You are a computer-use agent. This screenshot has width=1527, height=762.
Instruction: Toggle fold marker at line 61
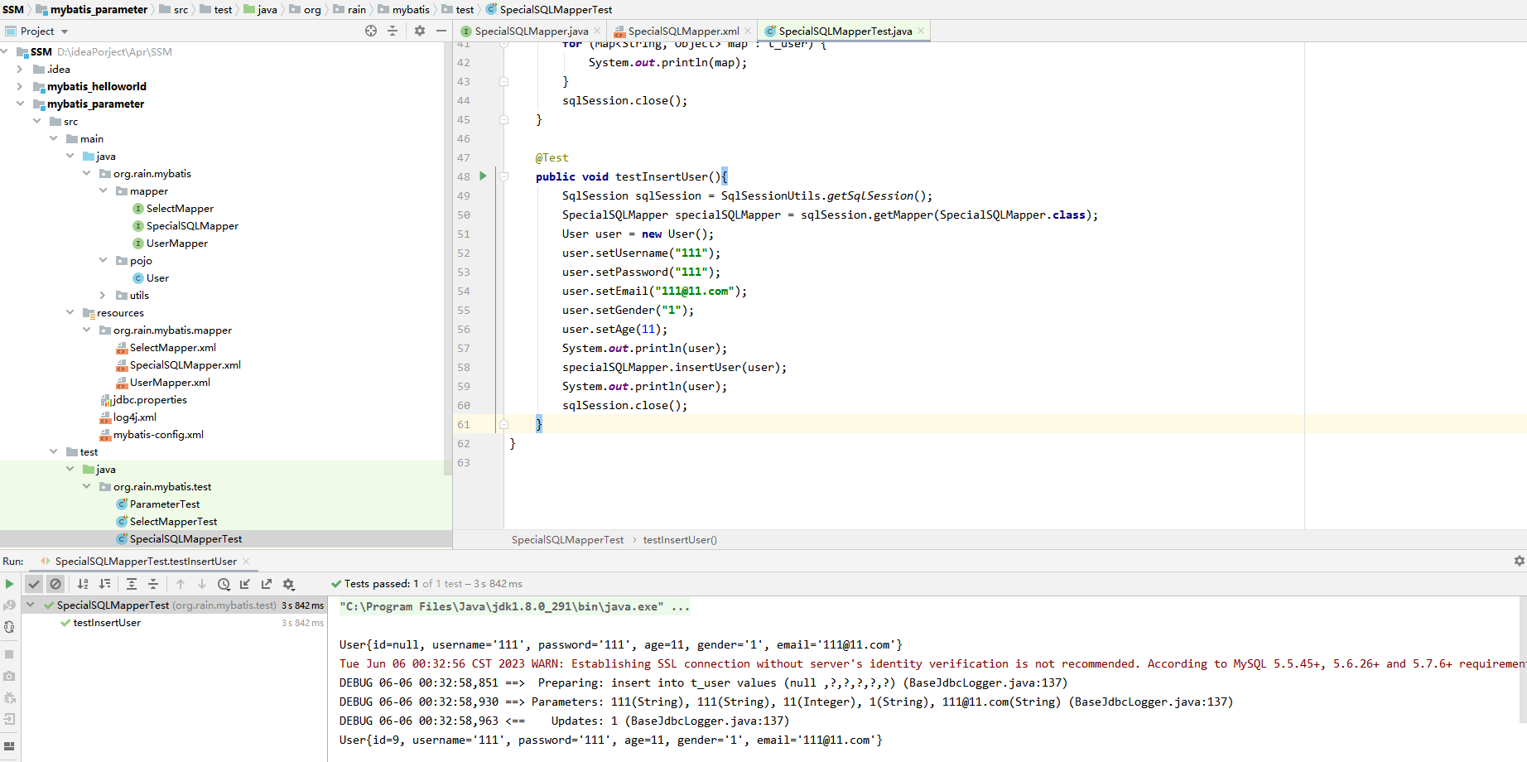[x=503, y=424]
